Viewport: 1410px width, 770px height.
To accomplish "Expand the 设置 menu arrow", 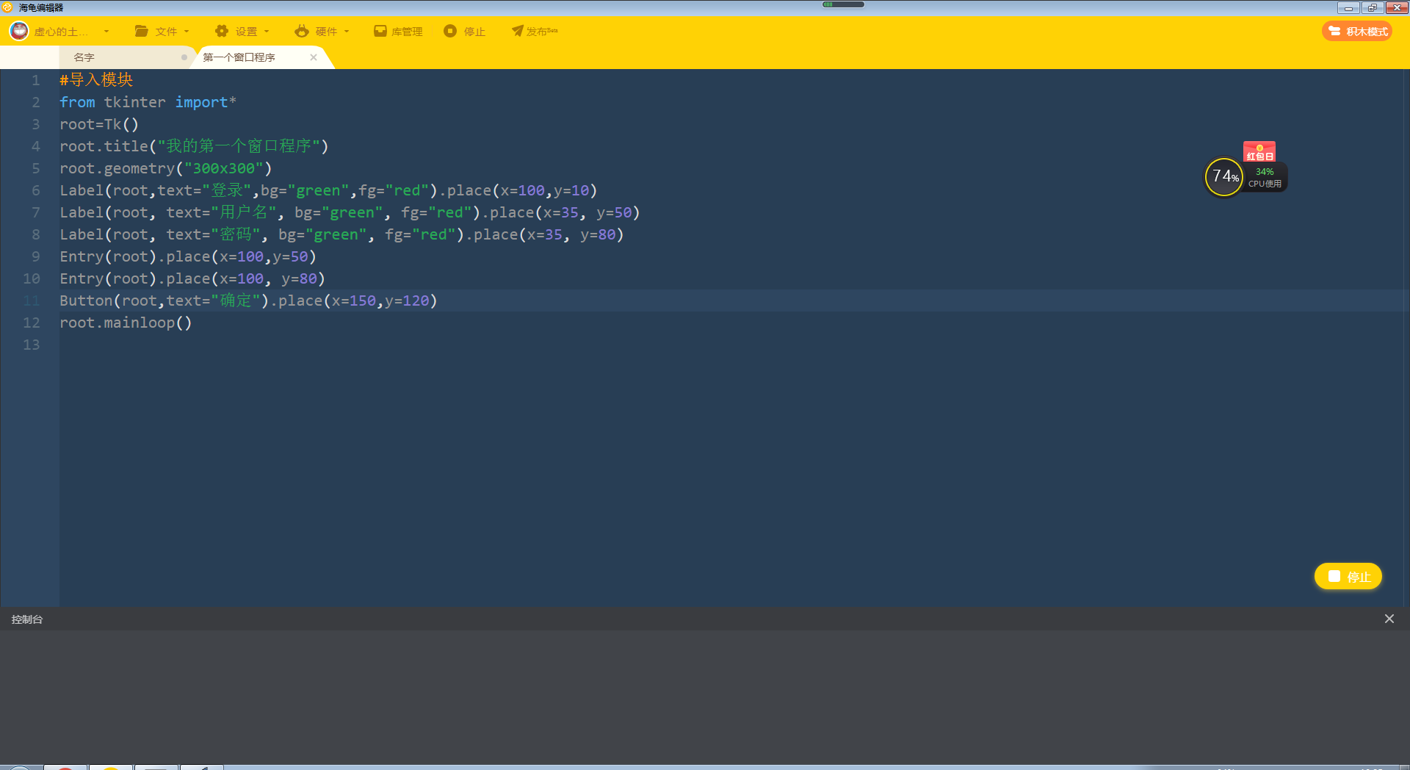I will [x=267, y=32].
